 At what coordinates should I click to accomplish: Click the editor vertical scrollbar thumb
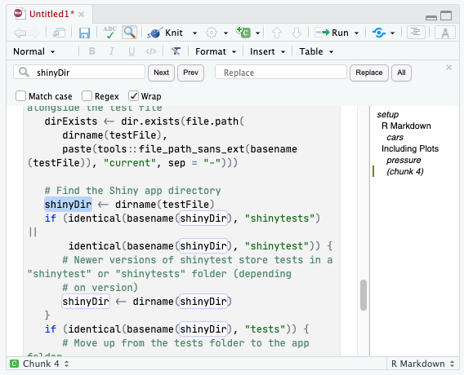click(x=364, y=295)
